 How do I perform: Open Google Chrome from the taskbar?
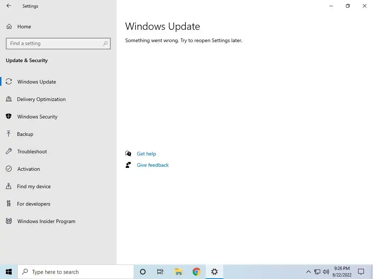pos(196,272)
